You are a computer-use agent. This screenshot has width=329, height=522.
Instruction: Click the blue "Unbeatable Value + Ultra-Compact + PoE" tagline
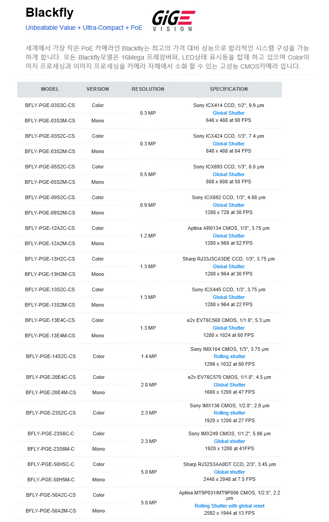(x=84, y=28)
